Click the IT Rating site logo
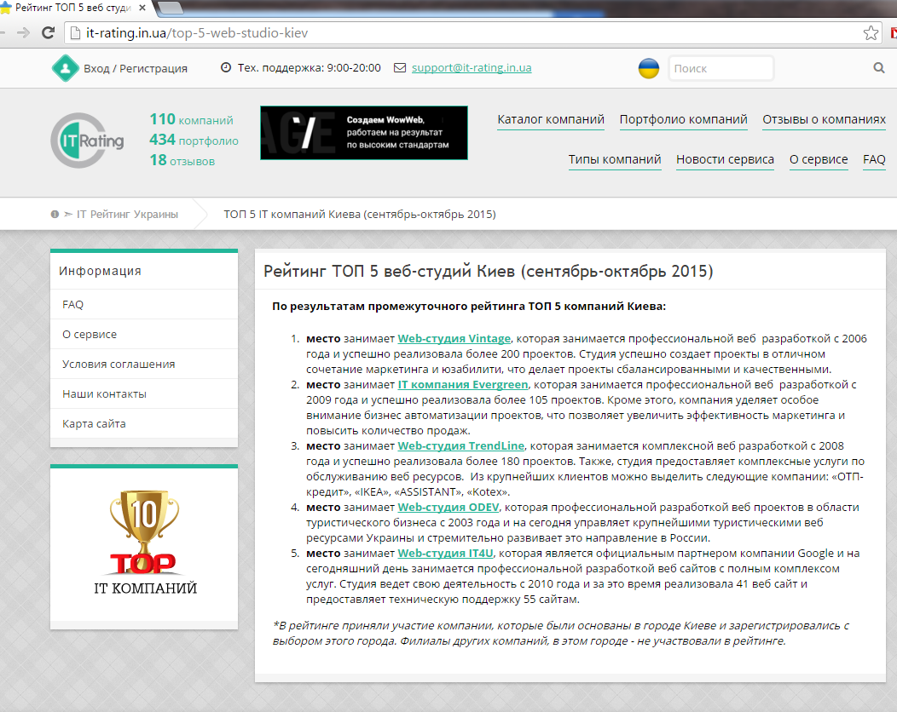This screenshot has width=897, height=712. 87,141
